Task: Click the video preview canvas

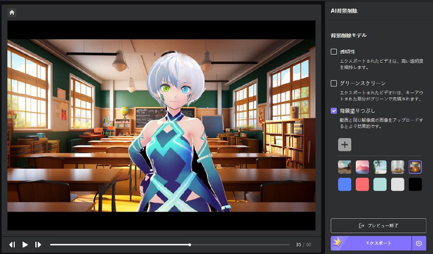Action: pyautogui.click(x=161, y=125)
